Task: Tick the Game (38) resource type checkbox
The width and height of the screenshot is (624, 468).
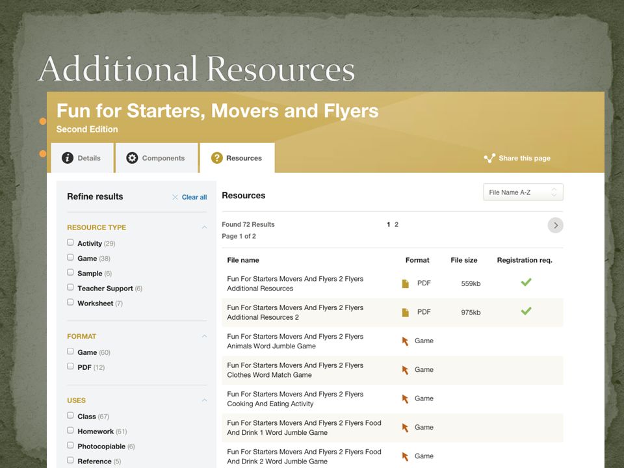Action: pos(70,257)
